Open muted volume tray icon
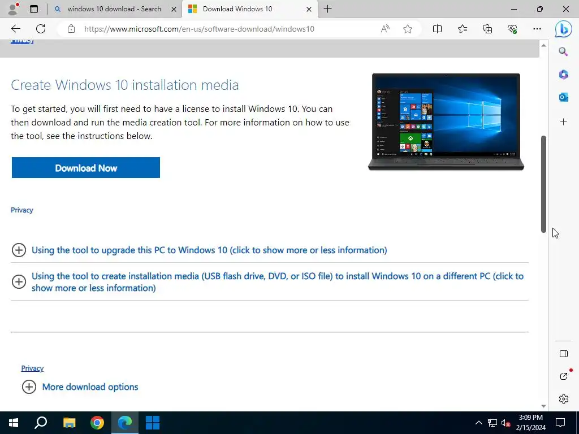579x434 pixels. (x=506, y=423)
